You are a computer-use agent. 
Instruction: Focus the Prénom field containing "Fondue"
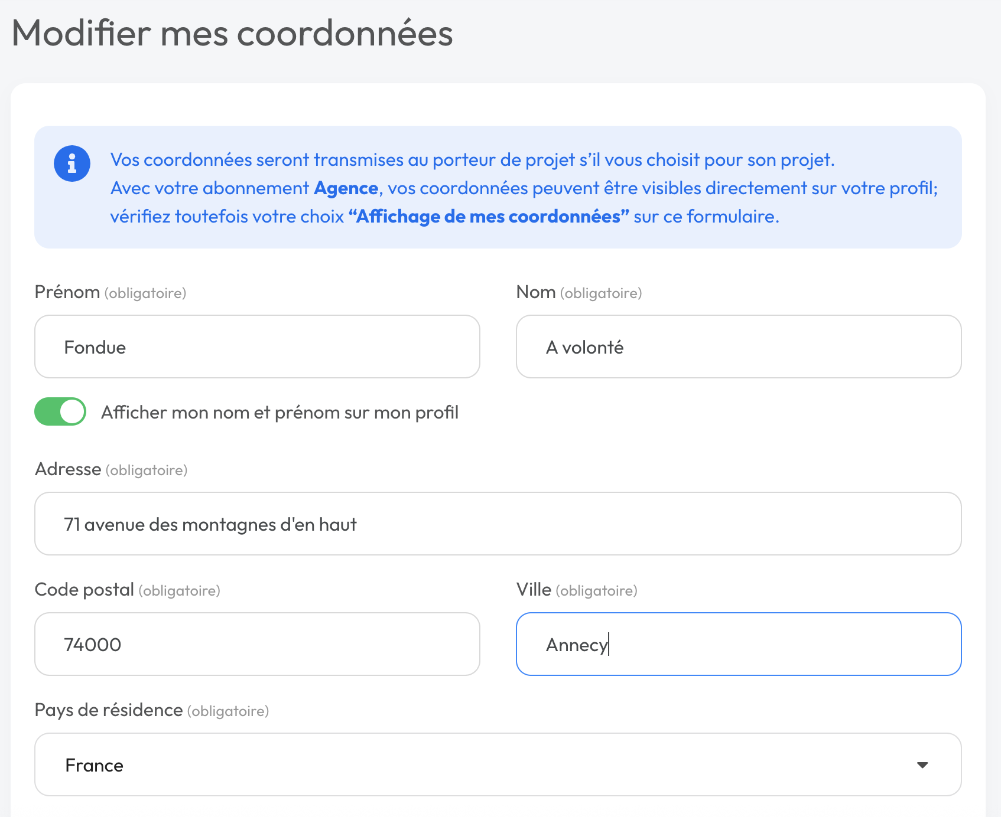[257, 347]
